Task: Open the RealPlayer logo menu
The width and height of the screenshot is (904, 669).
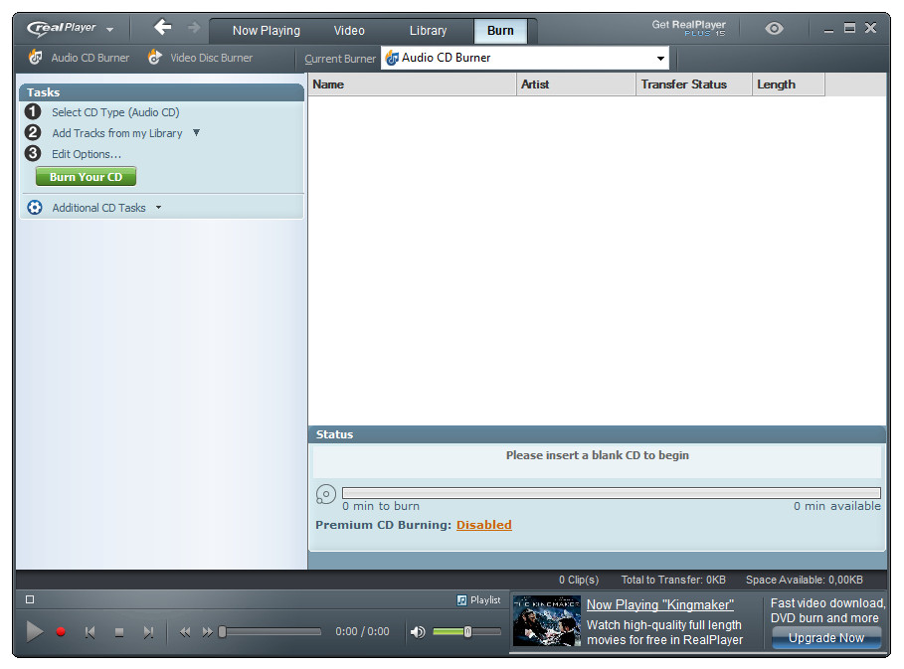Action: click(70, 28)
